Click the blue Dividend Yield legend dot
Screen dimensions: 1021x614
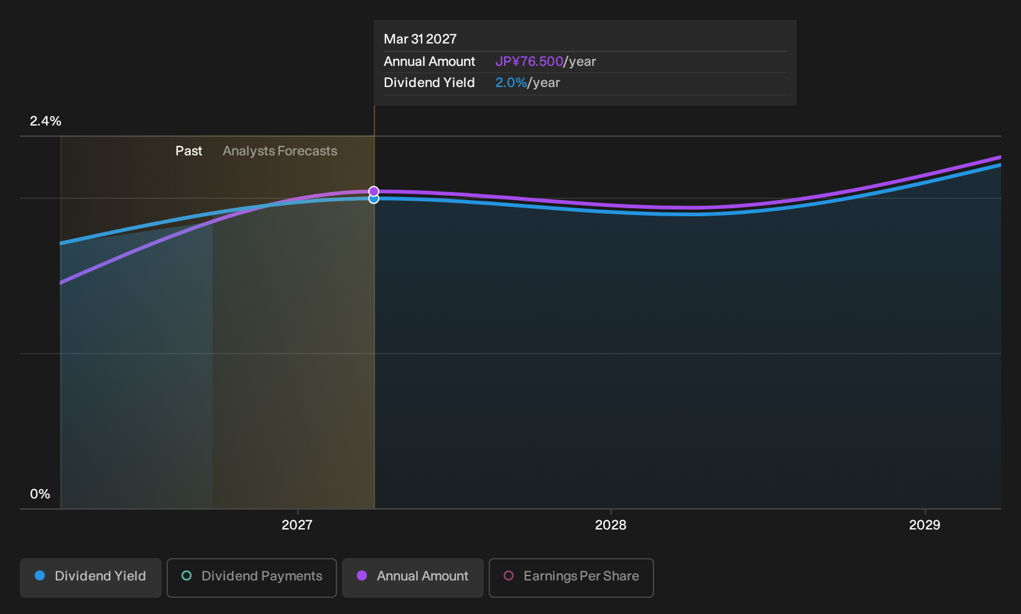pyautogui.click(x=40, y=576)
